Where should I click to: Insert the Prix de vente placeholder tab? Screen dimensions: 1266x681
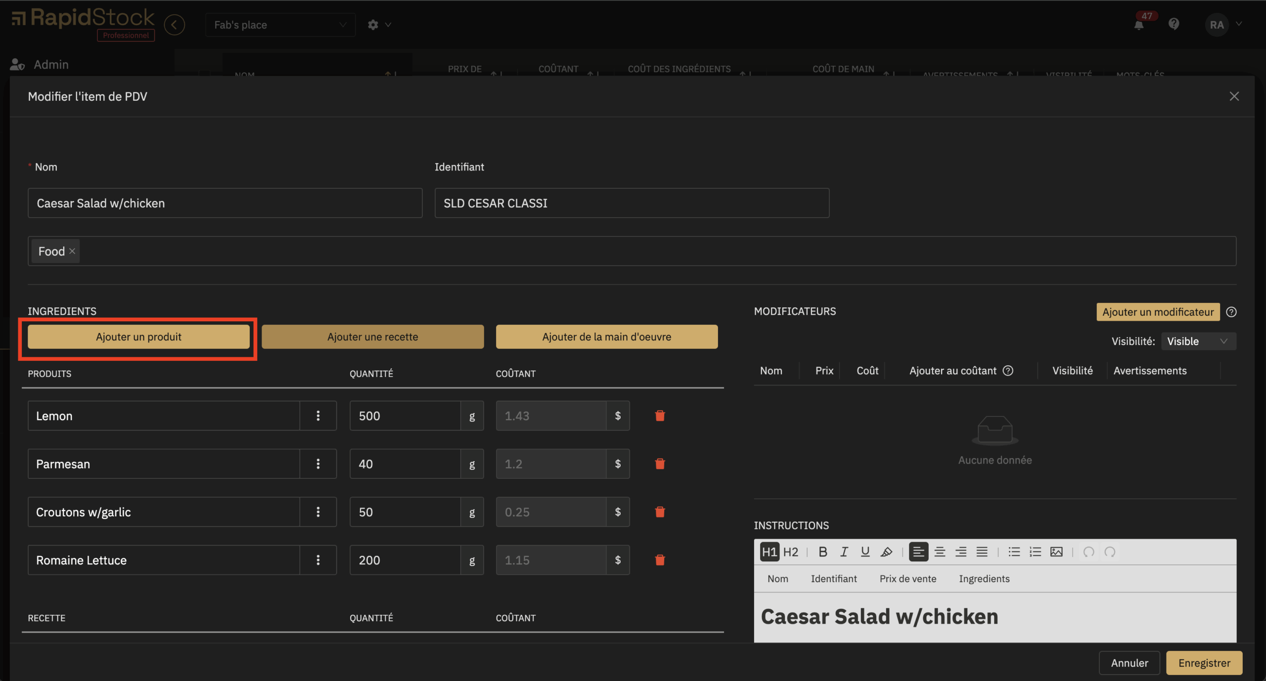click(x=907, y=579)
